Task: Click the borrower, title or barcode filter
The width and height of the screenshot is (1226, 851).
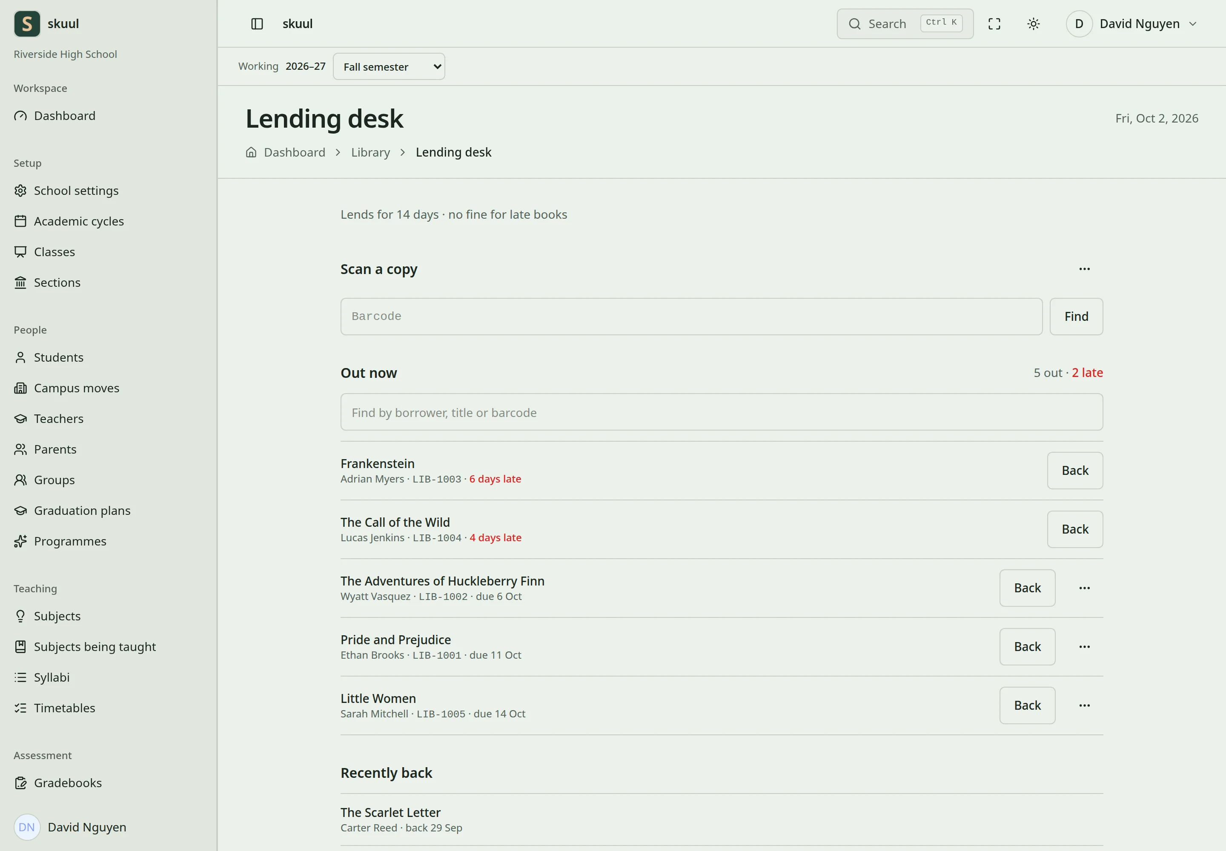Action: (x=721, y=412)
